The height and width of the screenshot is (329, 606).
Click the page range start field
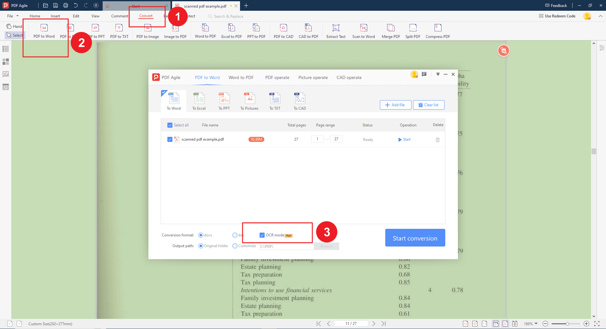(317, 139)
